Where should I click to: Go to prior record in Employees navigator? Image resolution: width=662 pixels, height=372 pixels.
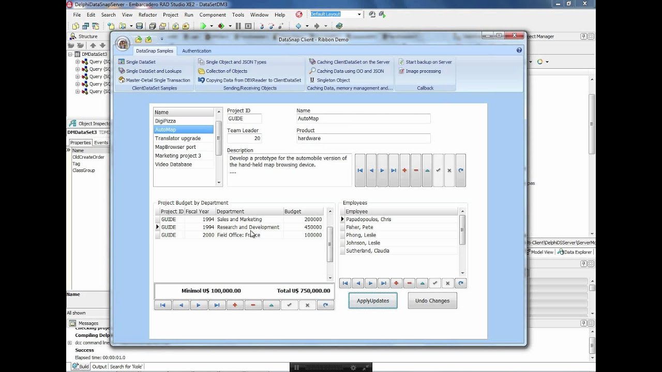pyautogui.click(x=358, y=283)
